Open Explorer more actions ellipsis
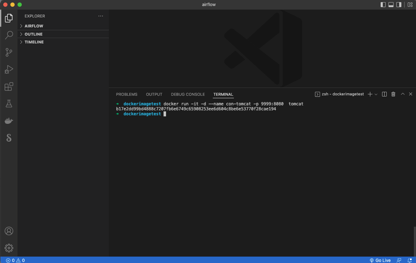 (101, 16)
